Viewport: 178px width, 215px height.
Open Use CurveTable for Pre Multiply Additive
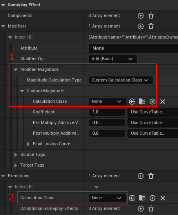coord(153,123)
